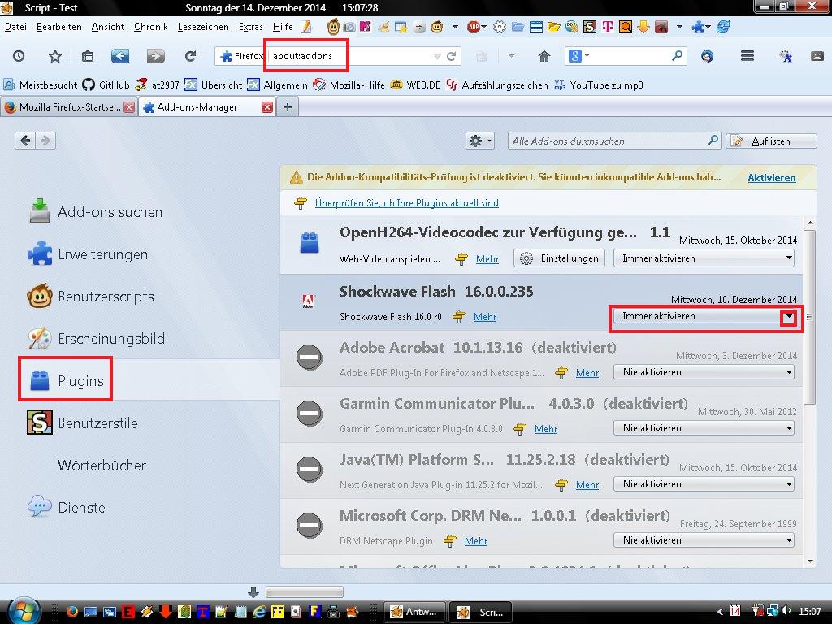Open a new tab with plus button
Screen dimensions: 832x624
tap(288, 107)
